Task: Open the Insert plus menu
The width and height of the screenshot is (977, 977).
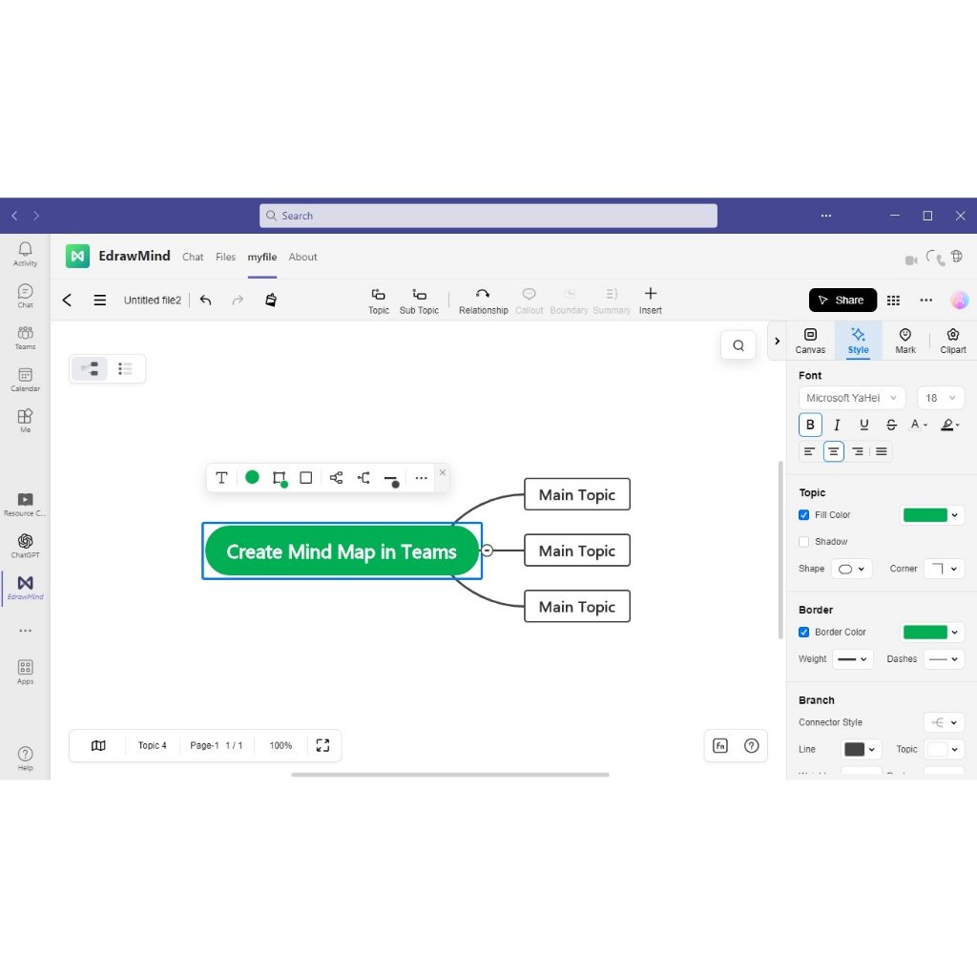Action: point(650,301)
